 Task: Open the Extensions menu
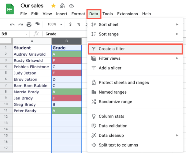[128, 14]
